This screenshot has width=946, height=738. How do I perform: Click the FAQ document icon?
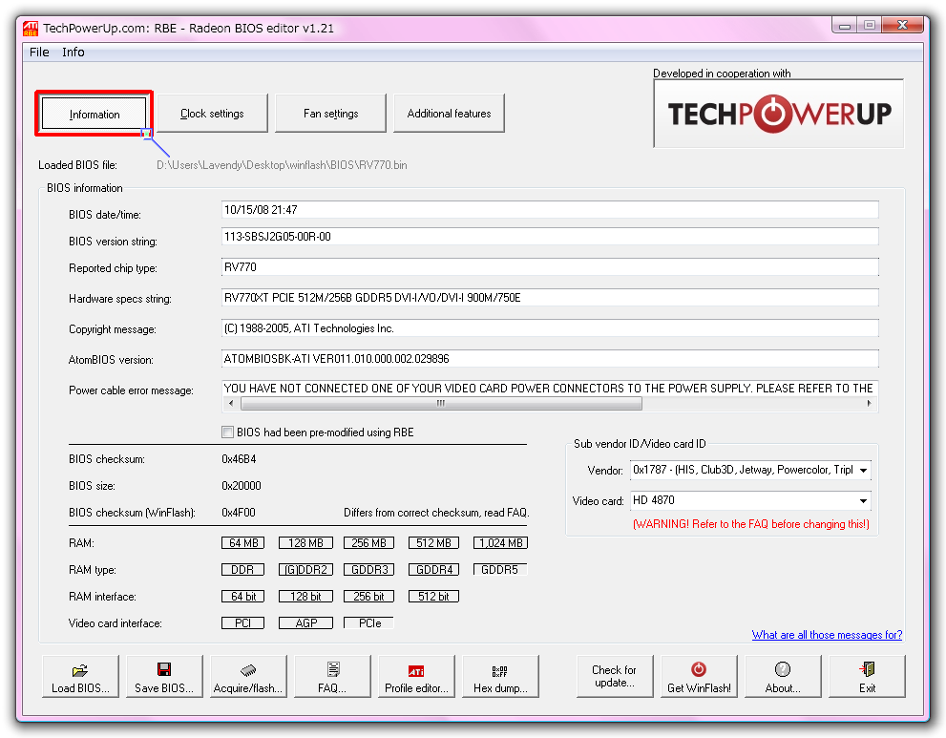pos(333,669)
